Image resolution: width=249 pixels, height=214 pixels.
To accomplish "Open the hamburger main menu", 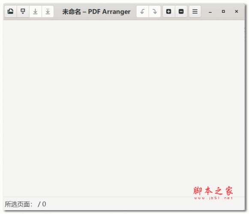I will click(x=195, y=12).
